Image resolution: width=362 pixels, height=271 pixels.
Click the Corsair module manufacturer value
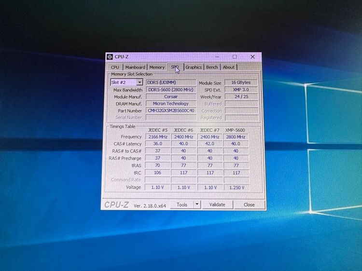pyautogui.click(x=171, y=96)
